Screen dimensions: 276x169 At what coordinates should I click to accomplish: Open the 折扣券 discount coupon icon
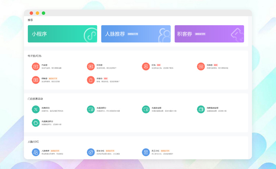coord(90,66)
